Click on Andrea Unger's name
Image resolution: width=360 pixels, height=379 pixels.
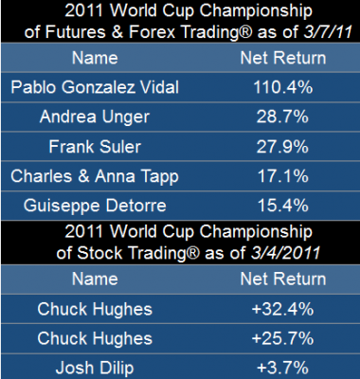tap(95, 117)
